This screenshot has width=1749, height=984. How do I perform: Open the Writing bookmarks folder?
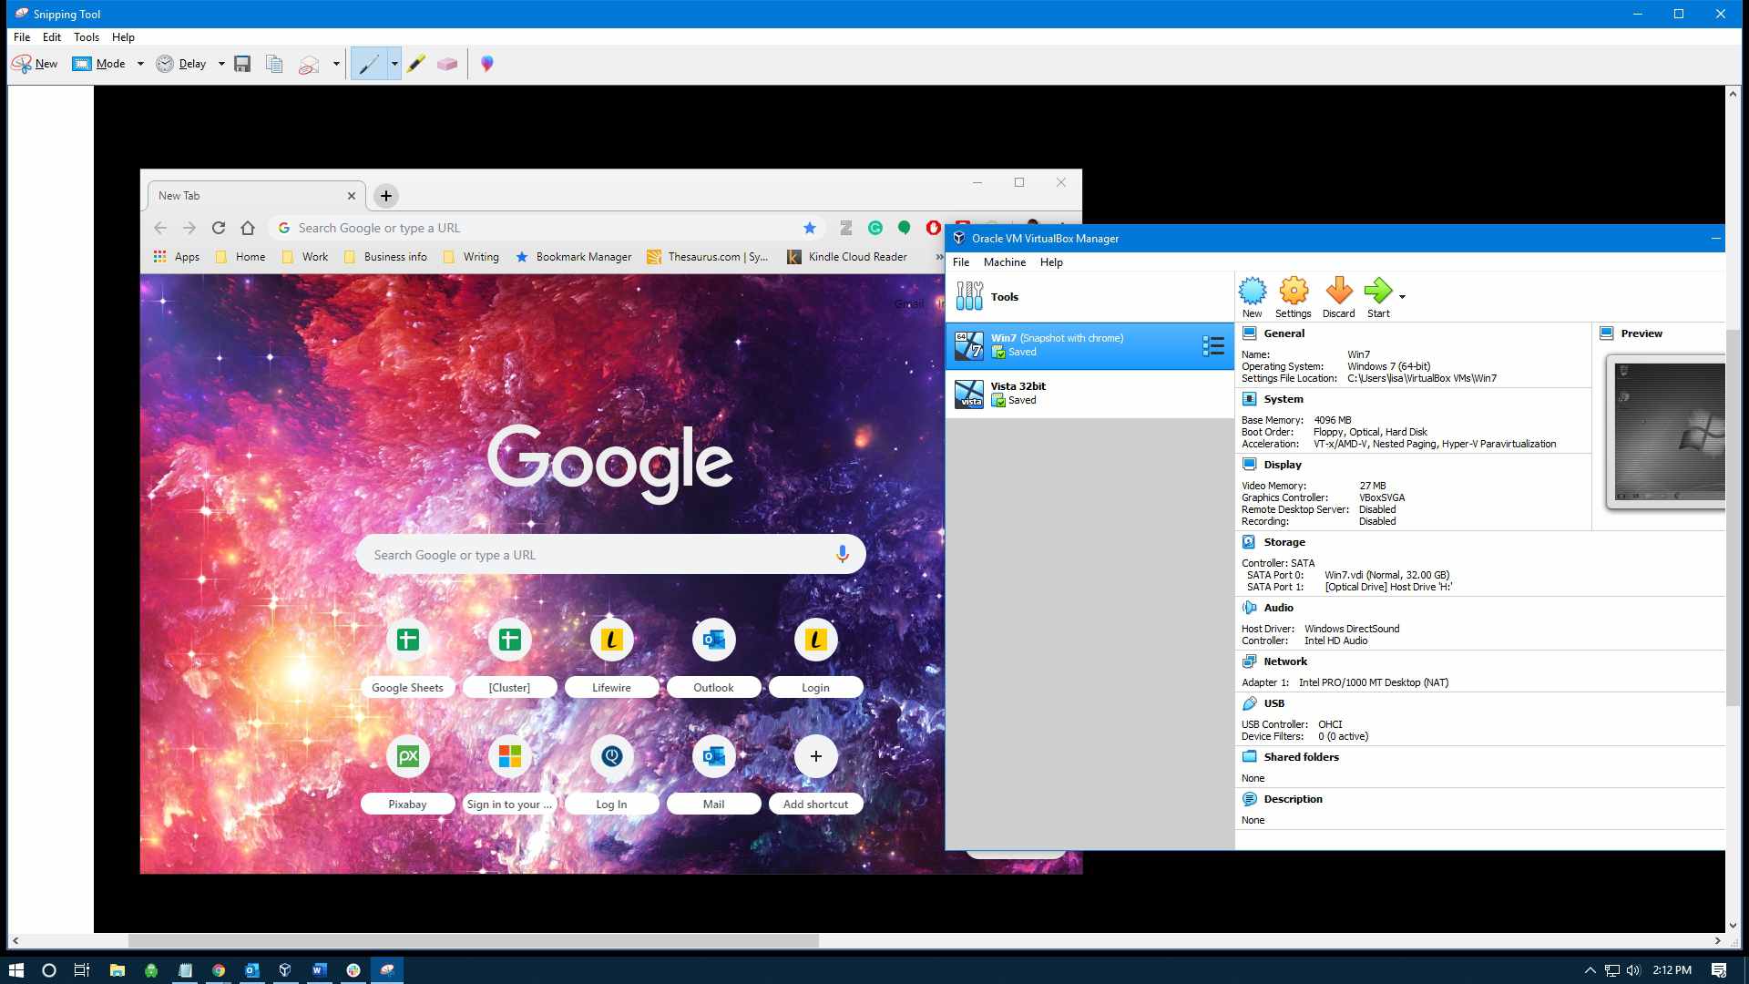[471, 257]
